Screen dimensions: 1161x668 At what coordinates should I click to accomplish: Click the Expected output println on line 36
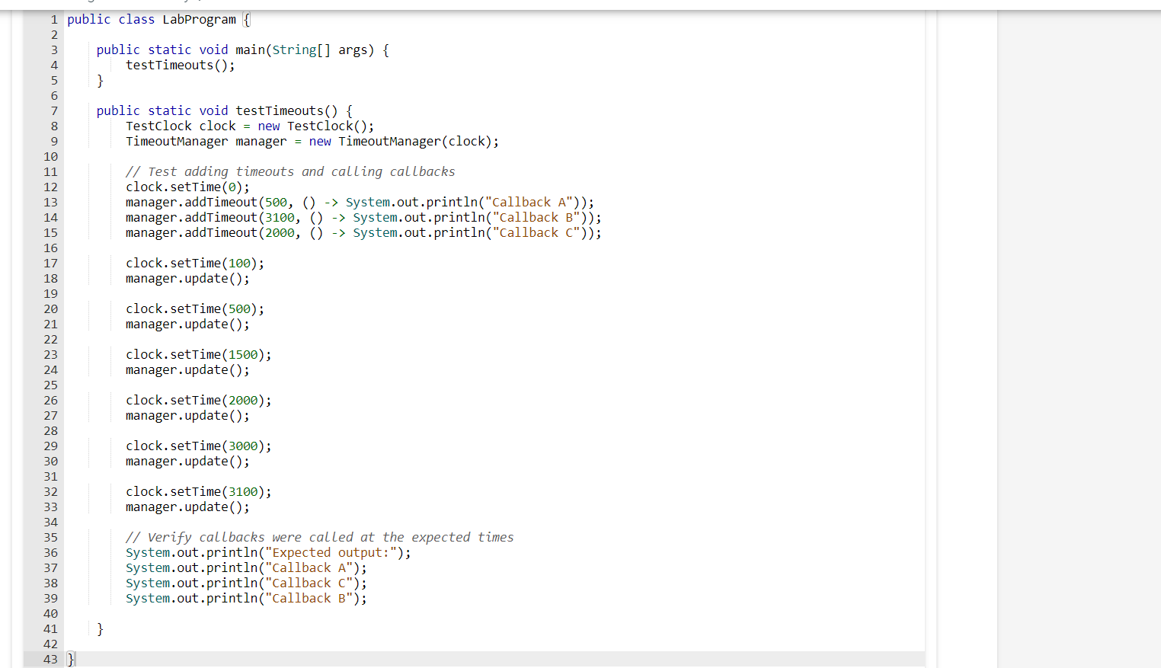coord(267,552)
